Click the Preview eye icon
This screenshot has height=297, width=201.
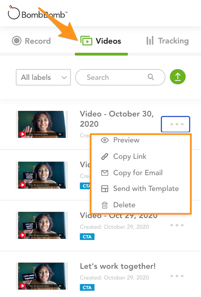pos(105,140)
